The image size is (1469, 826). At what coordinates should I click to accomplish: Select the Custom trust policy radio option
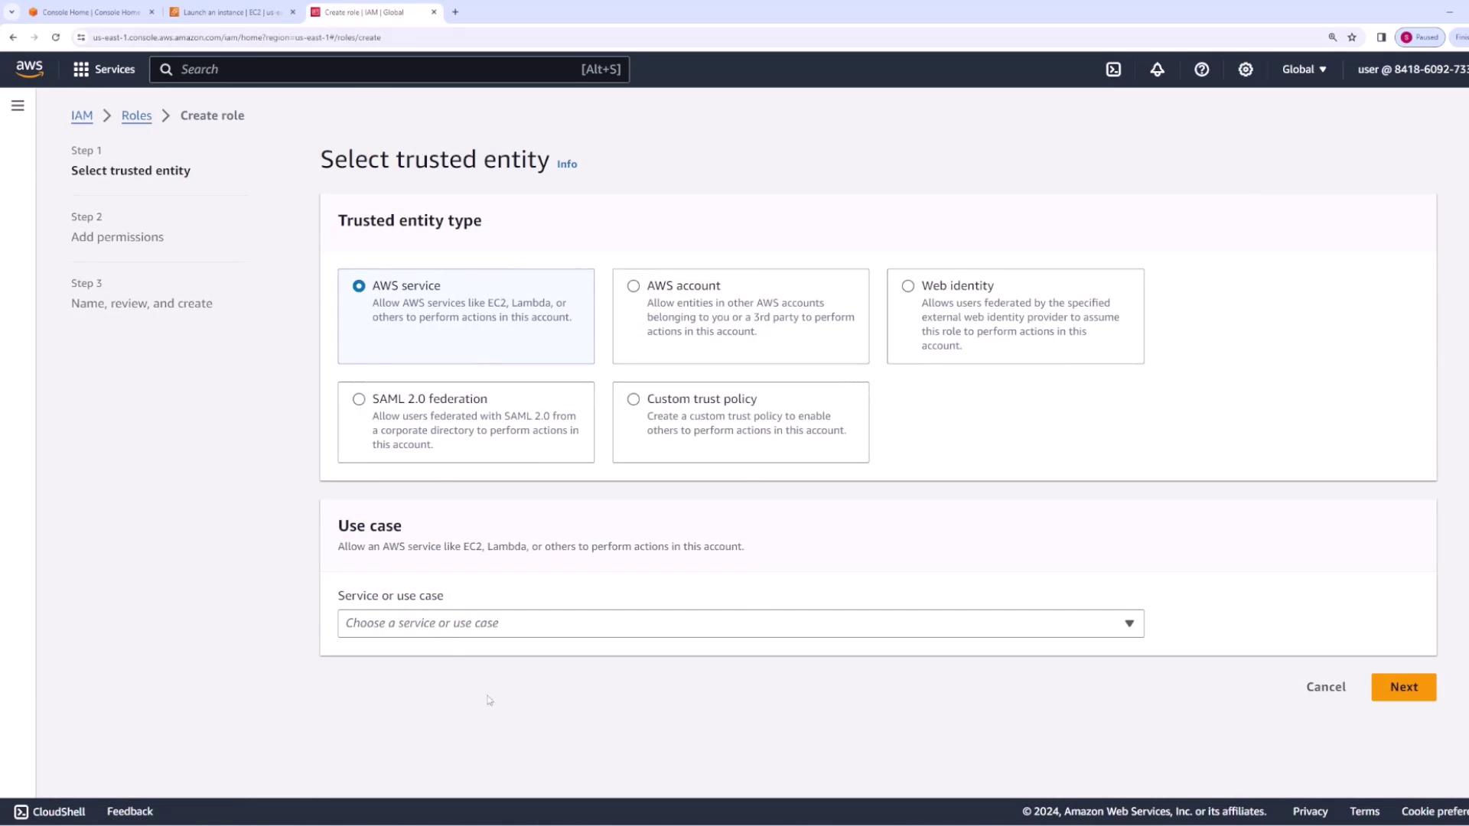(634, 399)
